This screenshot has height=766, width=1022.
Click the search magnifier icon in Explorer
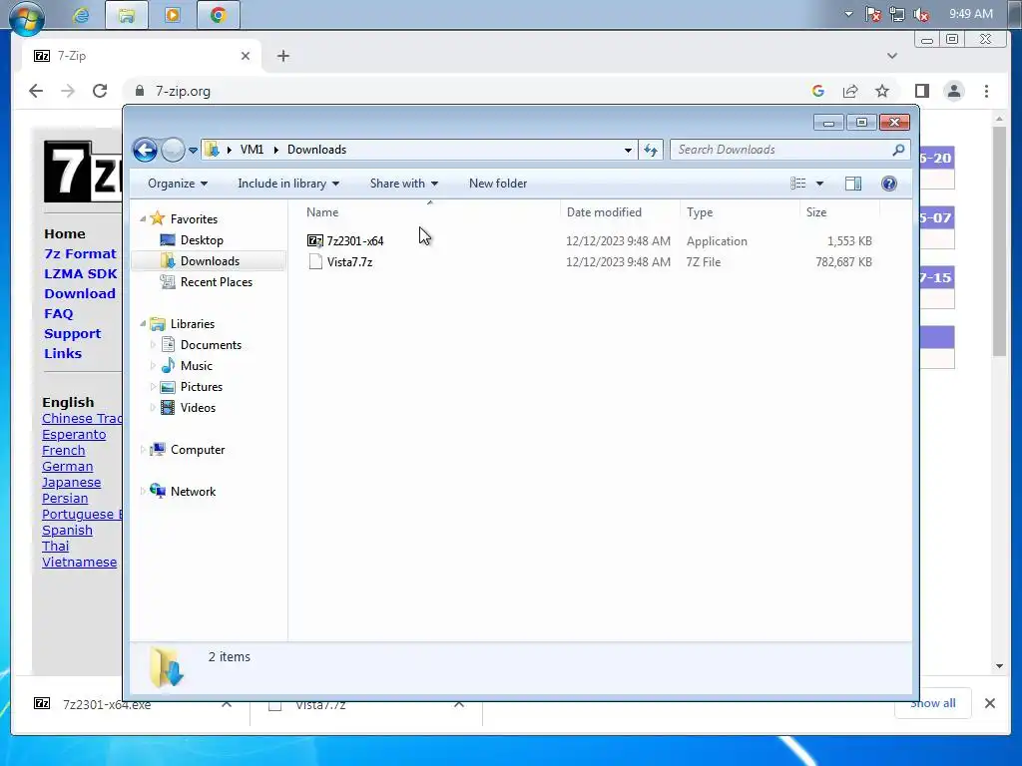pos(898,150)
